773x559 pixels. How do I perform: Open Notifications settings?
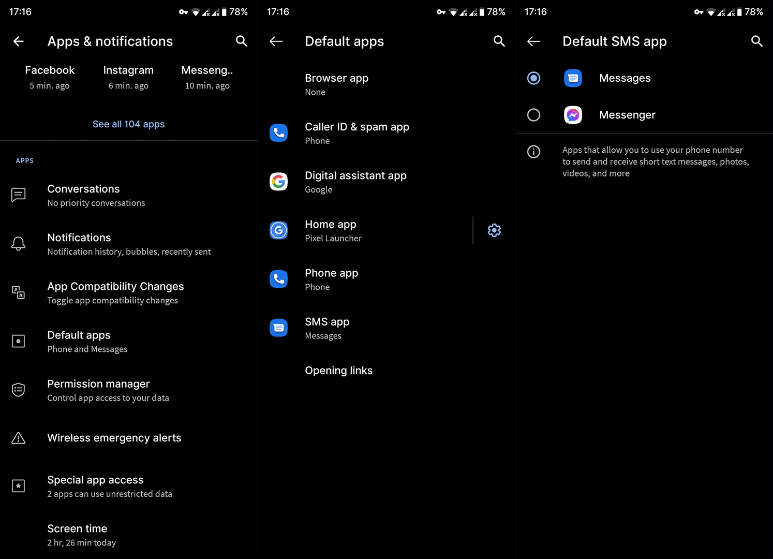point(129,244)
